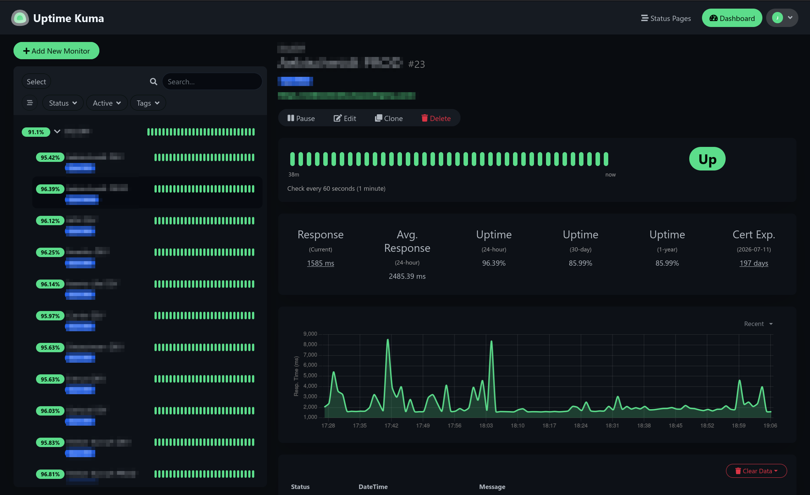Switch to the Dashboard view

732,18
